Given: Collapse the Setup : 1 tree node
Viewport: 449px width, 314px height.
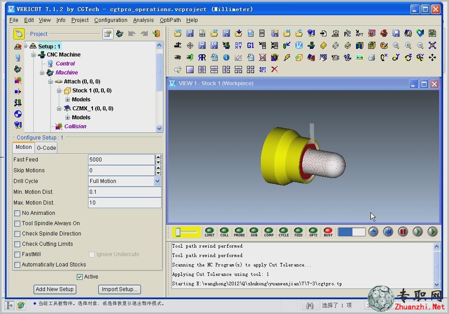Looking at the screenshot, I should (x=25, y=46).
